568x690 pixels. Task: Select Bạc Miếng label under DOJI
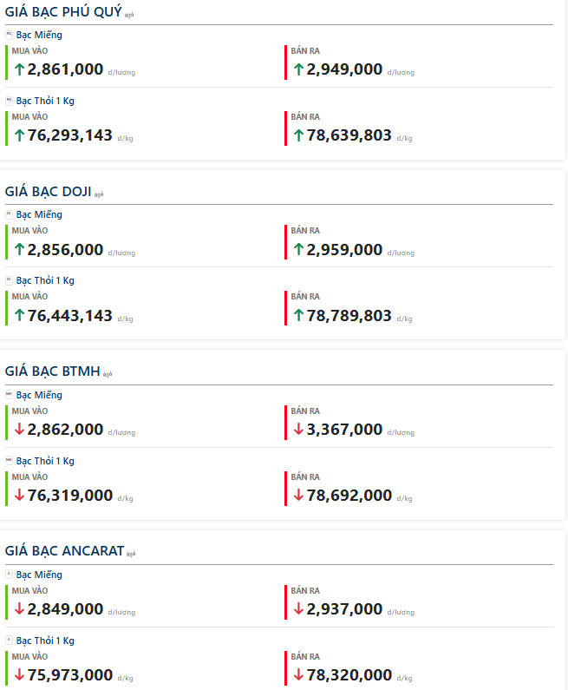pyautogui.click(x=39, y=214)
